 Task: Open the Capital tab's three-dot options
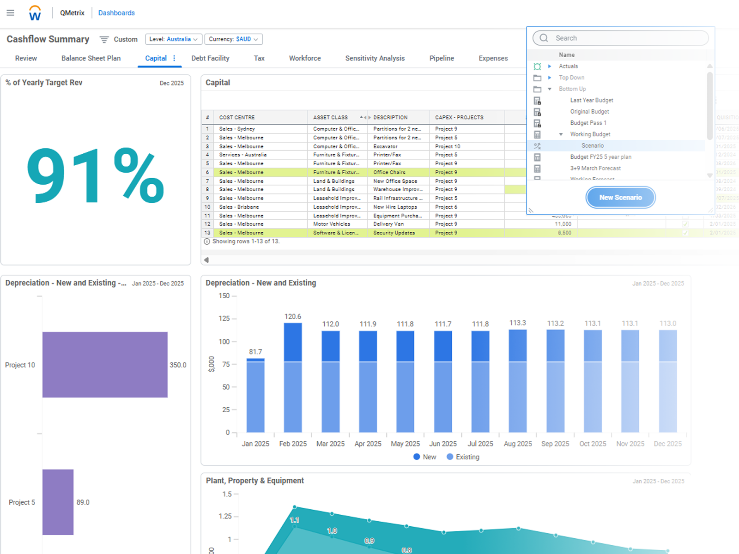pyautogui.click(x=174, y=58)
